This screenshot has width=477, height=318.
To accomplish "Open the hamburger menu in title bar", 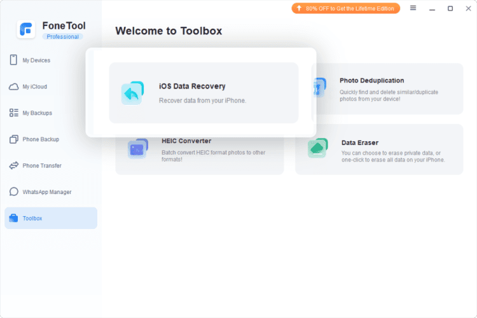I will coord(413,8).
